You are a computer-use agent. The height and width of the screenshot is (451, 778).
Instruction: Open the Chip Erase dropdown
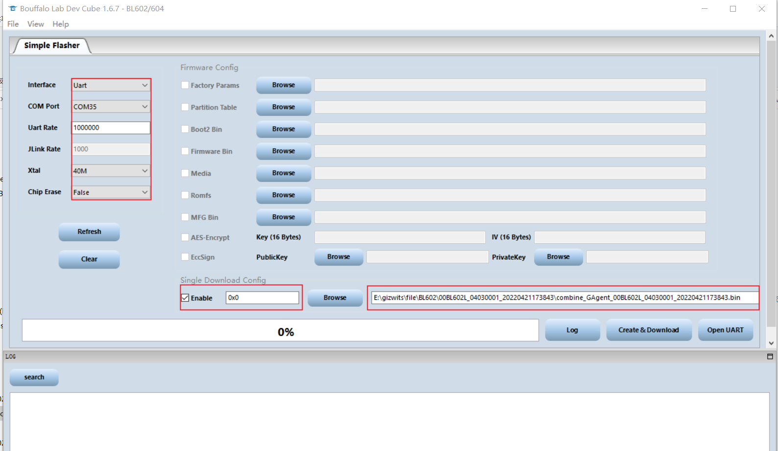pos(111,192)
